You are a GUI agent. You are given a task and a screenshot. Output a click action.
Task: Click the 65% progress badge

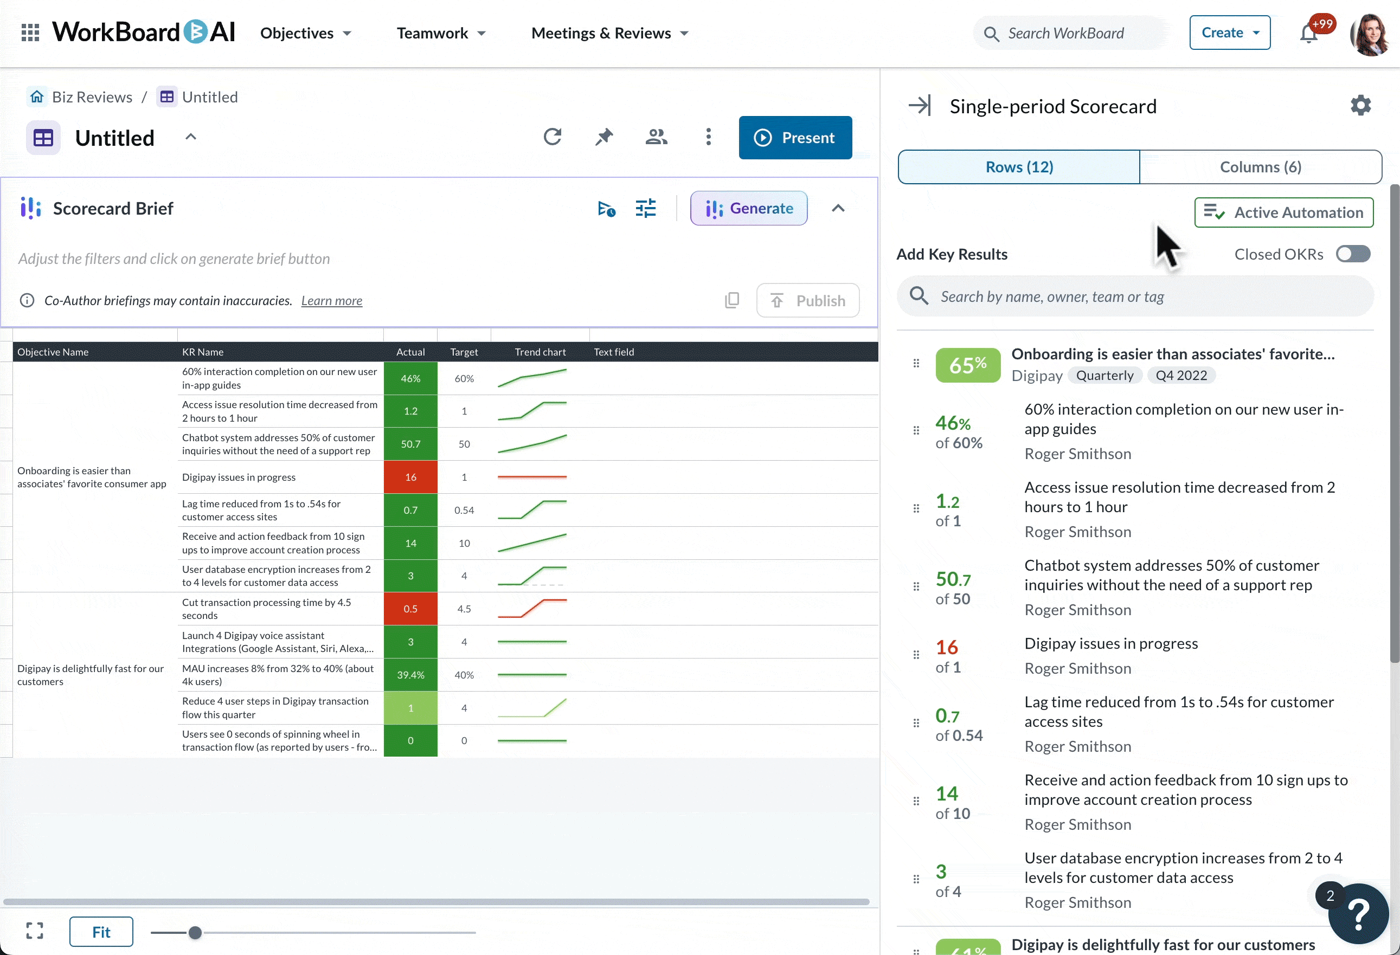point(967,364)
